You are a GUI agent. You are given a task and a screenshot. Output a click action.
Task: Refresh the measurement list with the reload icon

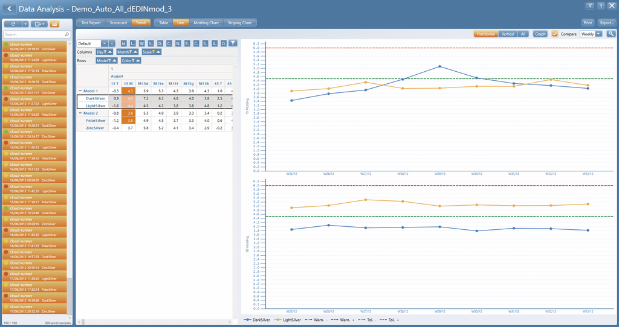click(13, 24)
